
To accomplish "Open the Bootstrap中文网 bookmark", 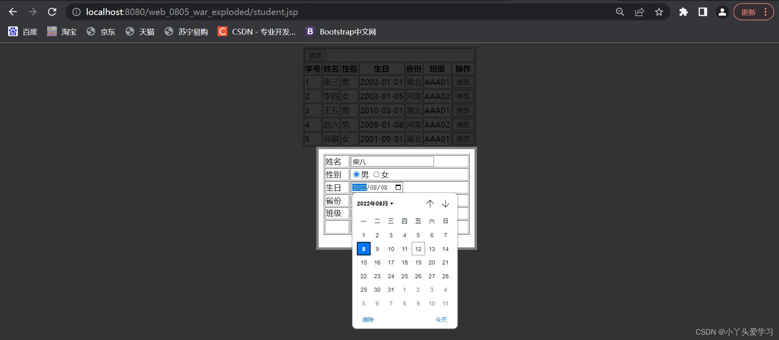I will pos(341,32).
